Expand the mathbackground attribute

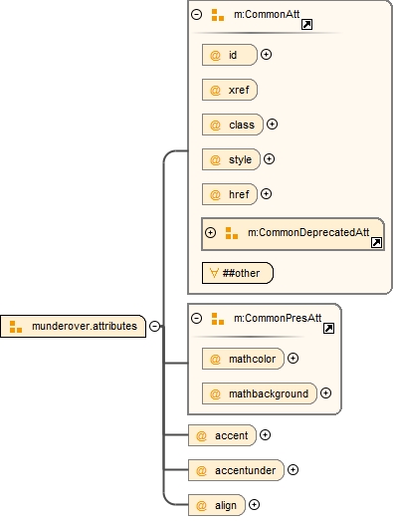pyautogui.click(x=325, y=393)
